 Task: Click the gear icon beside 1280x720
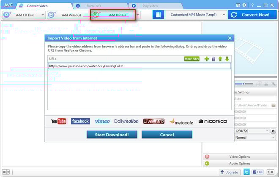pos(273,131)
